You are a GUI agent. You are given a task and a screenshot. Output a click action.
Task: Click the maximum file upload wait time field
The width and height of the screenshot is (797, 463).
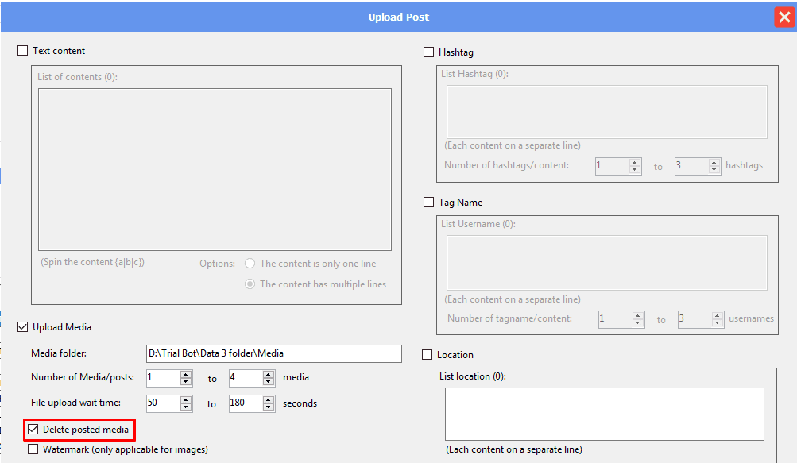[x=246, y=403]
